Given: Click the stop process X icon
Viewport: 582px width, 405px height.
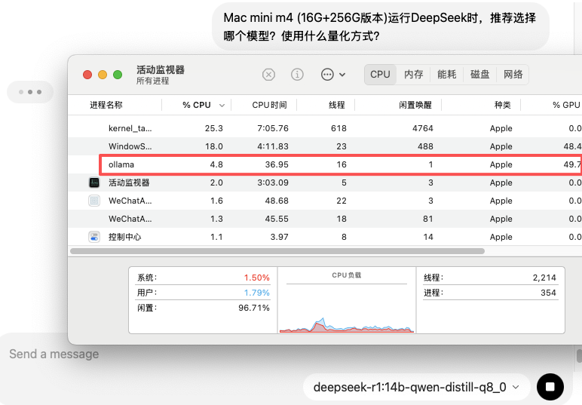Looking at the screenshot, I should click(x=268, y=75).
